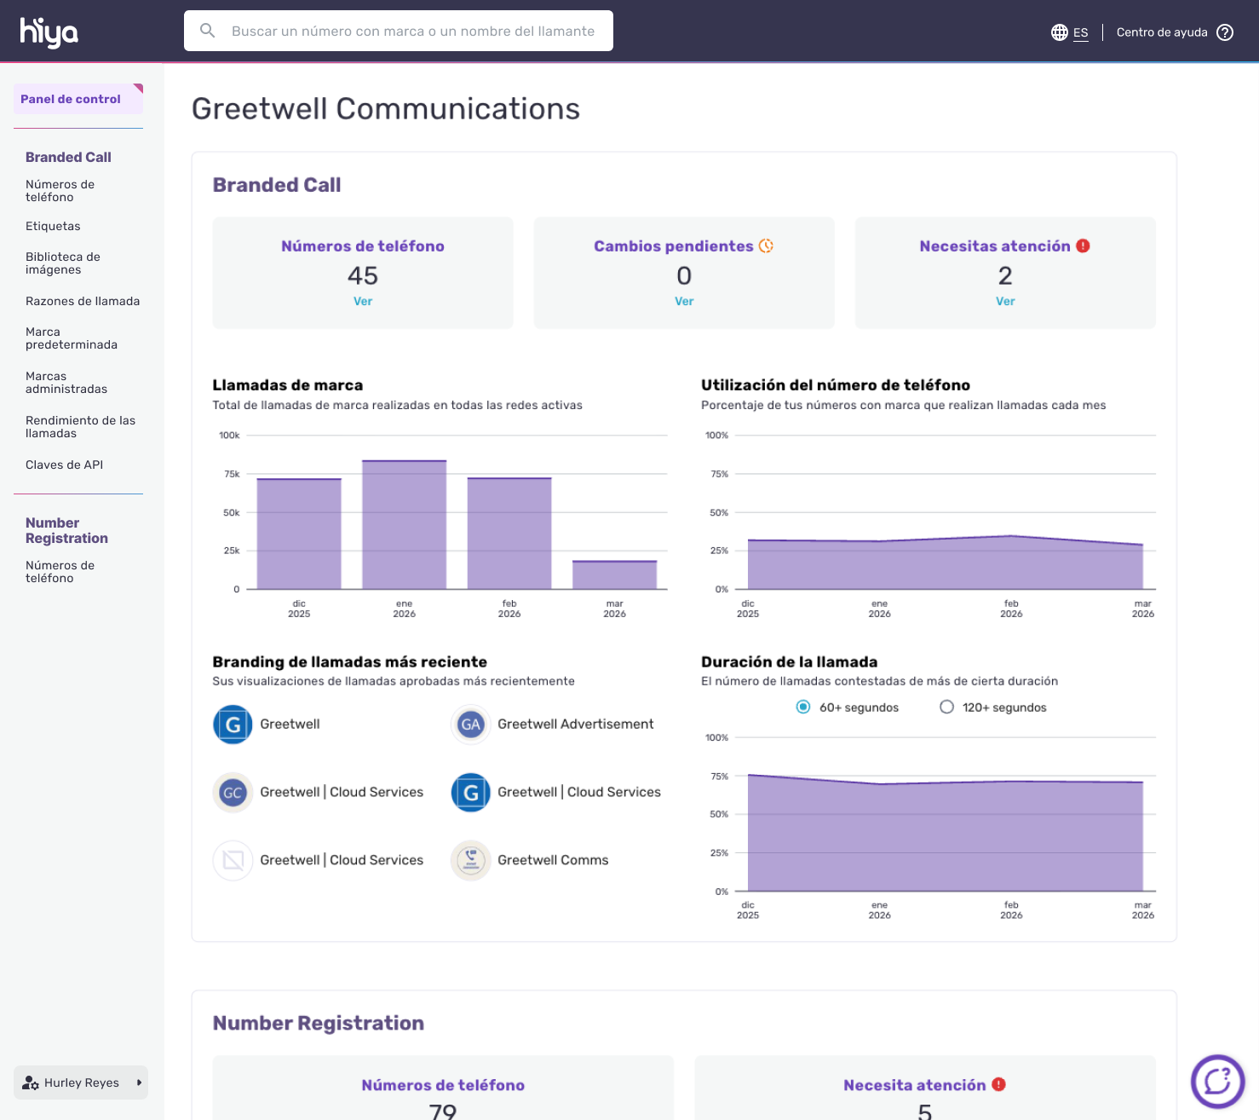
Task: Click the Greetwell Comms phone logo
Action: [470, 861]
